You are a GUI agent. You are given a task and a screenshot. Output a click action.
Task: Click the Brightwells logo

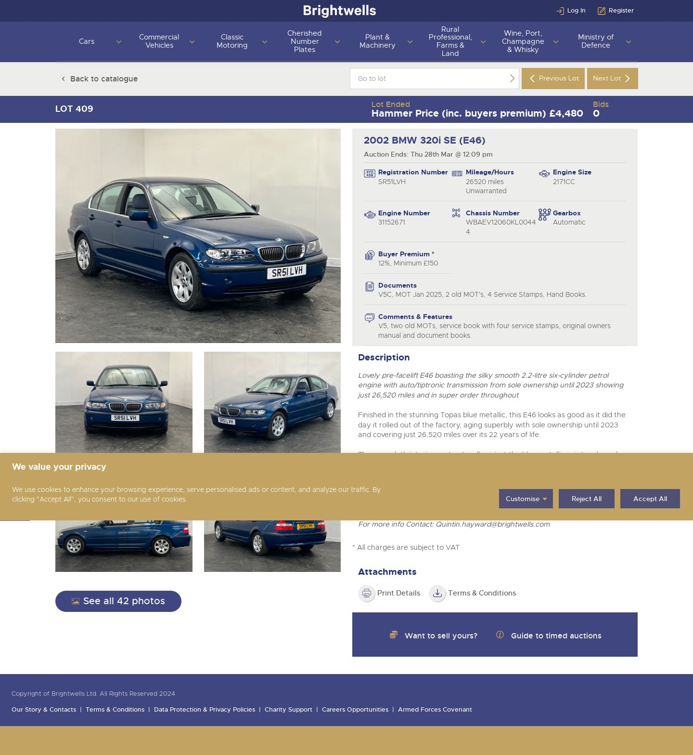(x=340, y=11)
